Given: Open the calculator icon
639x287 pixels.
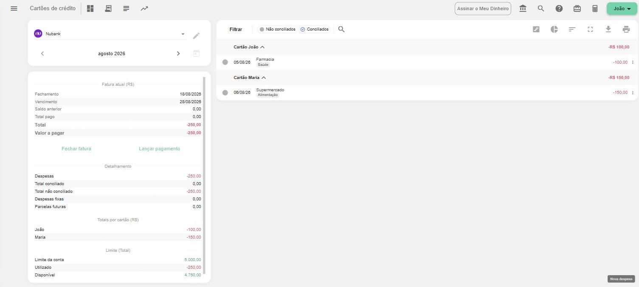Looking at the screenshot, I should (595, 8).
